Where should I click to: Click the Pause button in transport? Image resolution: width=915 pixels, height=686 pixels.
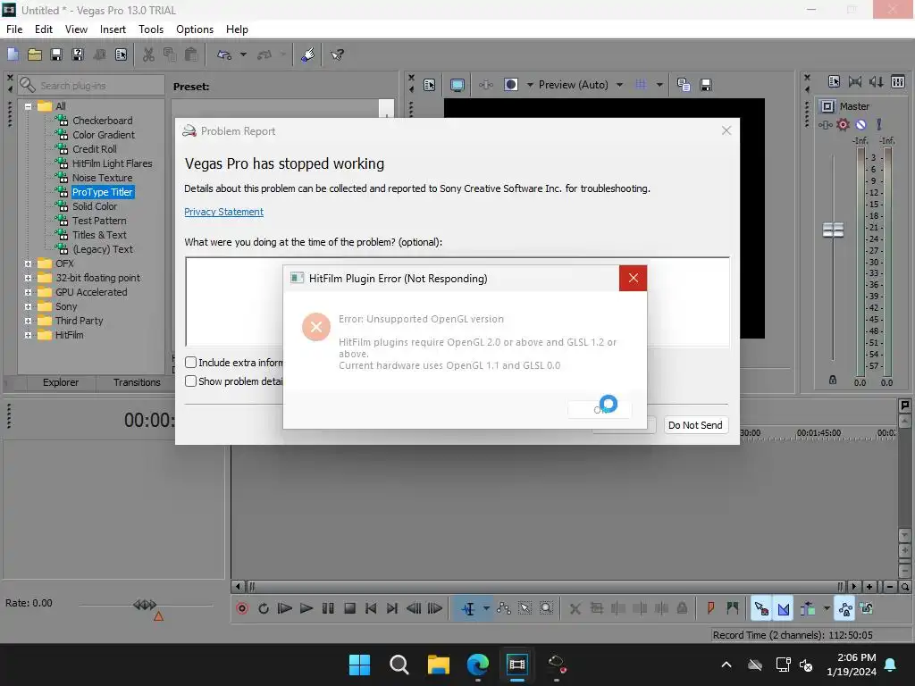(x=328, y=608)
